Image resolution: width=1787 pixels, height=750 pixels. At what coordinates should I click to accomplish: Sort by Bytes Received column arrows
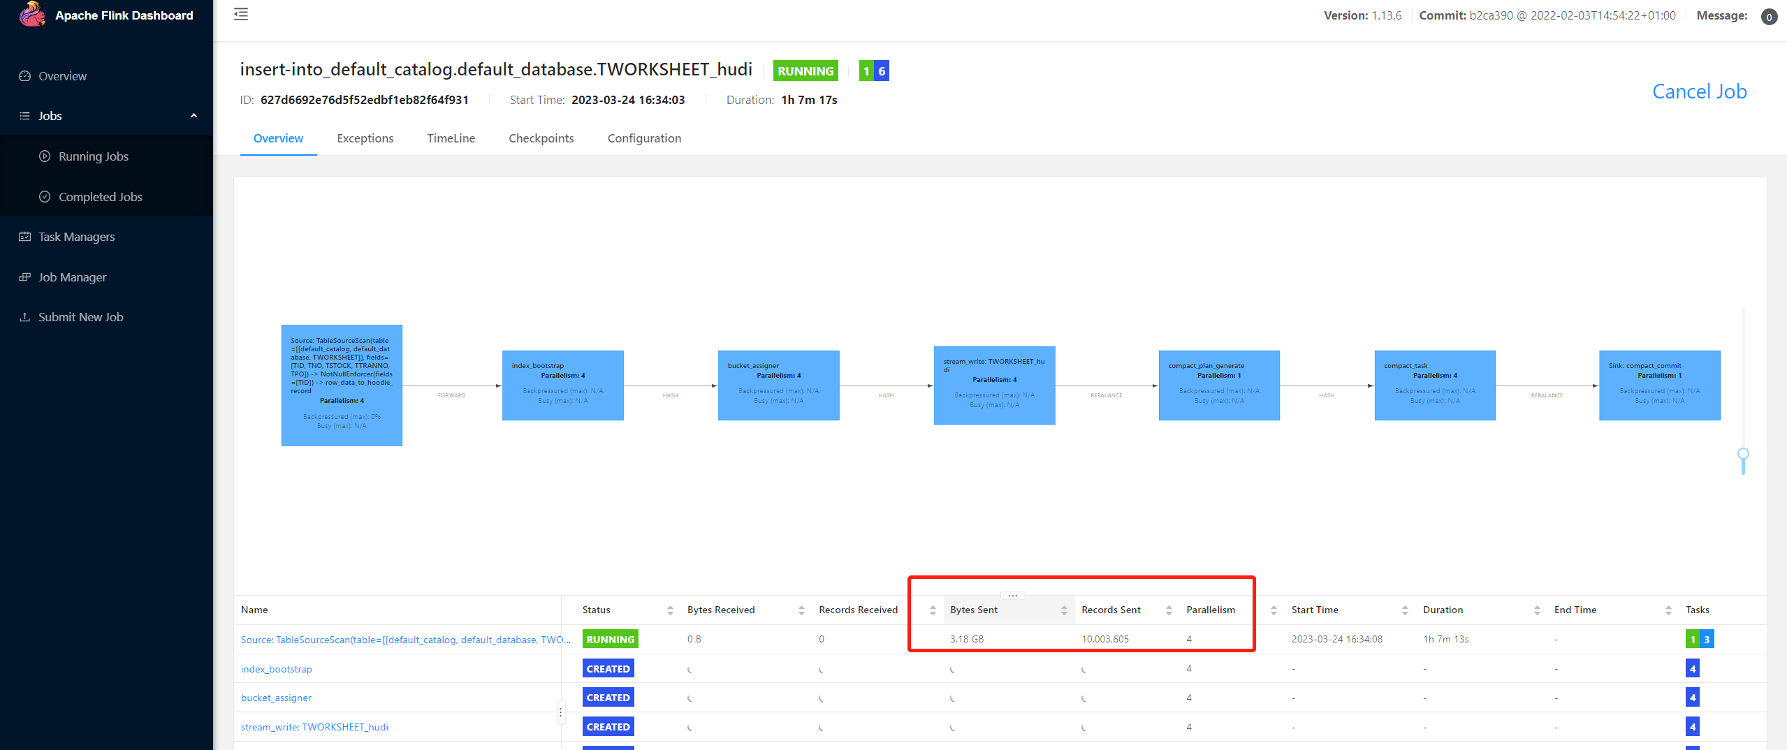point(801,610)
